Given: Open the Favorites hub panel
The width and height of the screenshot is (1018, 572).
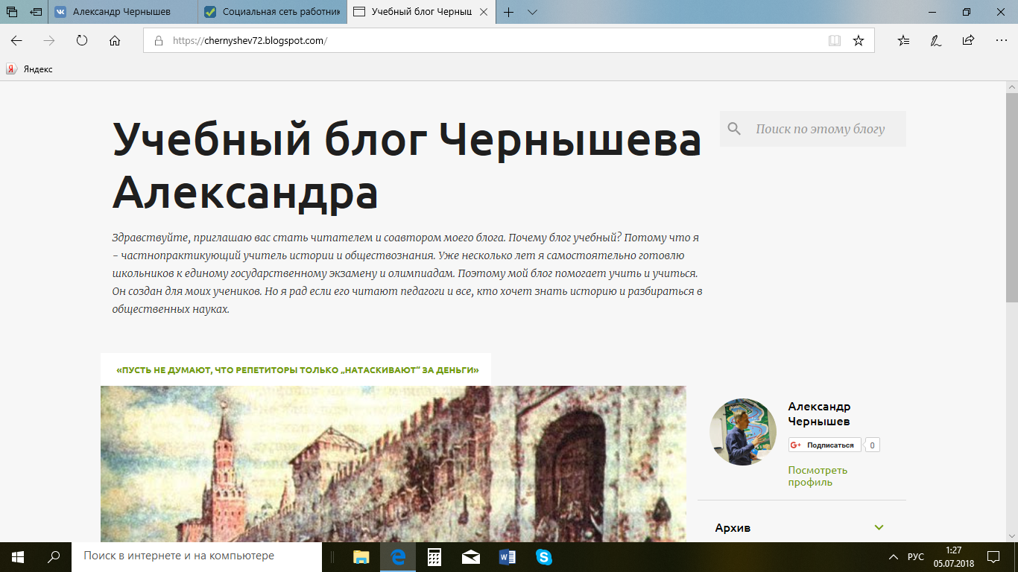Looking at the screenshot, I should click(902, 40).
